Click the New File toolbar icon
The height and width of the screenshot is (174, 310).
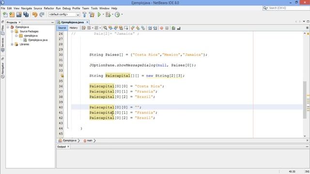[5, 14]
